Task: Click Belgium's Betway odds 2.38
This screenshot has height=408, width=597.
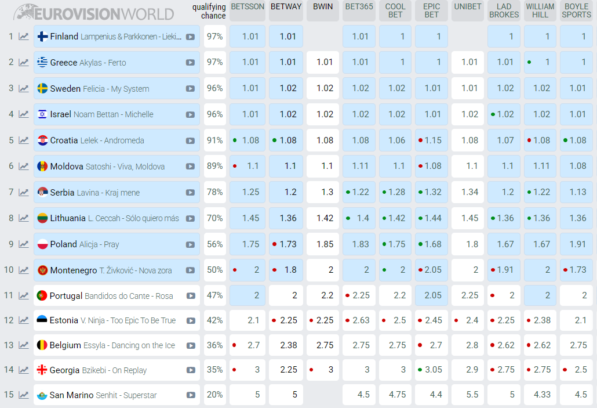Action: (x=286, y=345)
